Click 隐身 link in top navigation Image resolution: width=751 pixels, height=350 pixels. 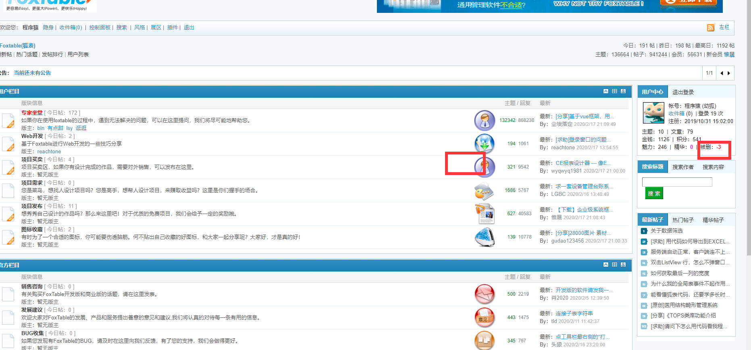pyautogui.click(x=48, y=27)
